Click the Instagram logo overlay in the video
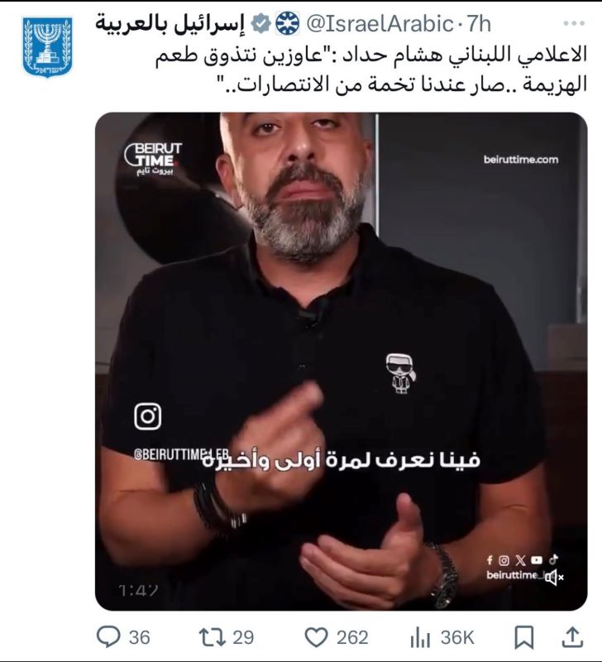 tap(148, 416)
